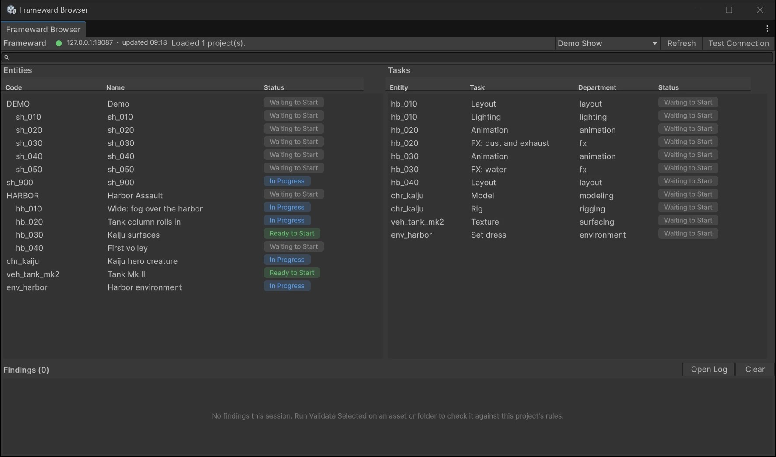The height and width of the screenshot is (457, 776).
Task: Click the Findings (0) heading
Action: [26, 370]
